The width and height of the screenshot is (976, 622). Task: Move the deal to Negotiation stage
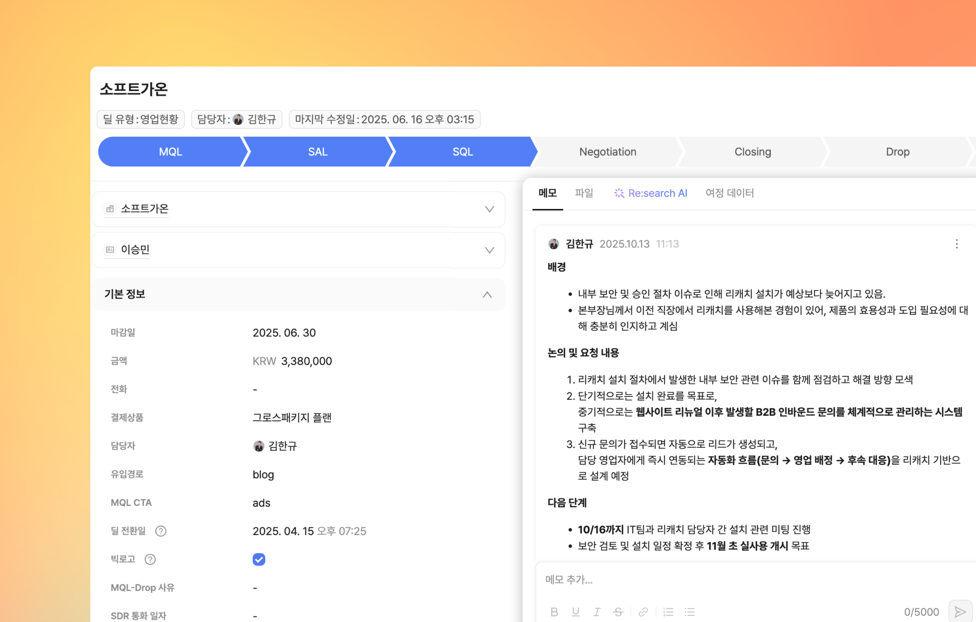tap(607, 152)
